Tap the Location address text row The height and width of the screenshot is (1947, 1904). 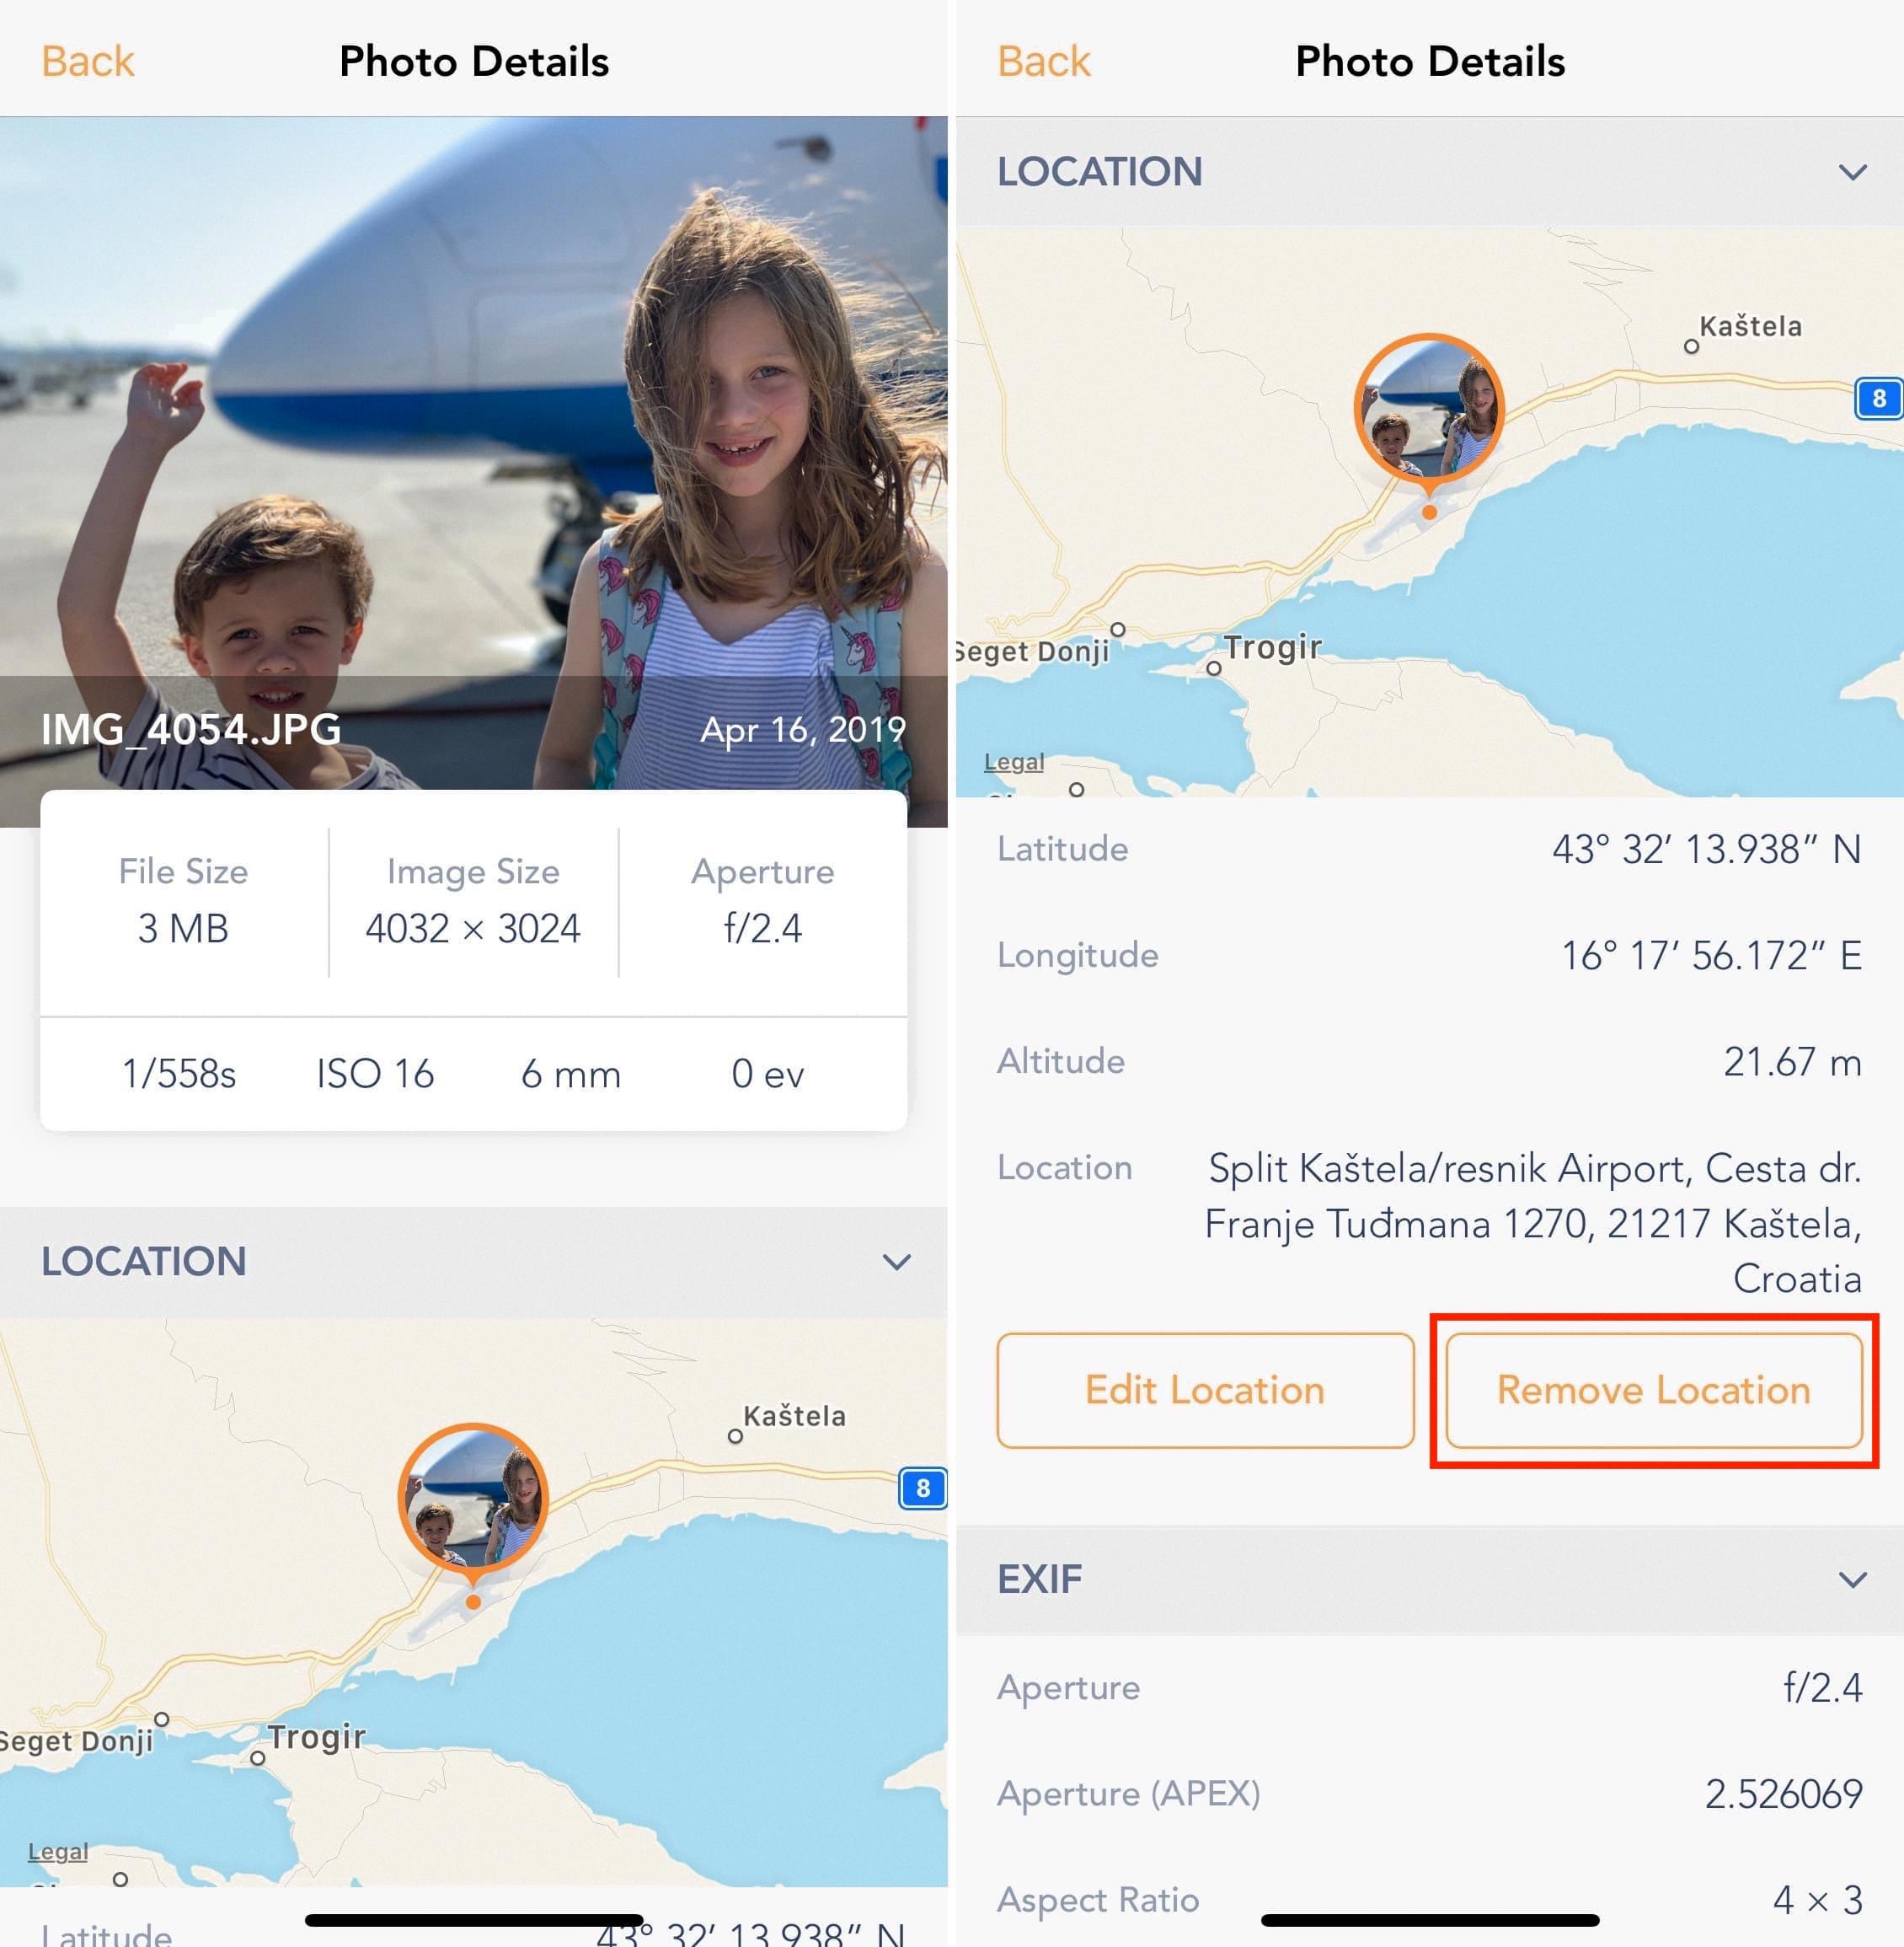tap(1429, 1223)
